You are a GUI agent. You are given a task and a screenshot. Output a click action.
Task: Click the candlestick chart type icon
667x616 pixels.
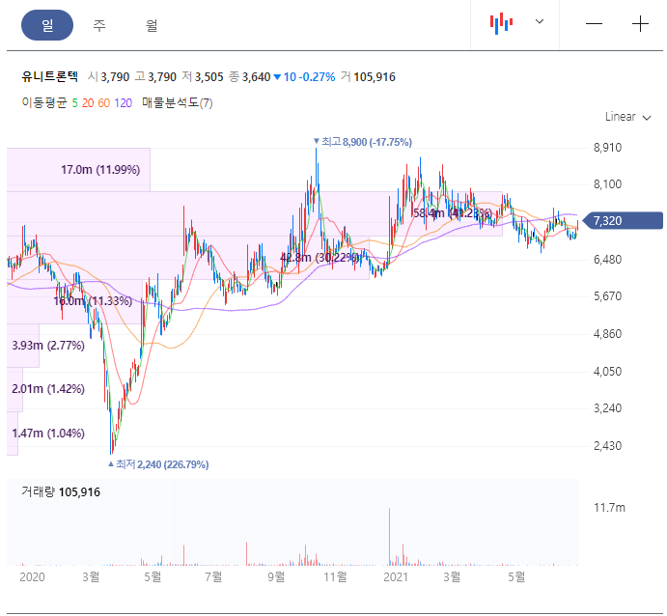coord(501,23)
